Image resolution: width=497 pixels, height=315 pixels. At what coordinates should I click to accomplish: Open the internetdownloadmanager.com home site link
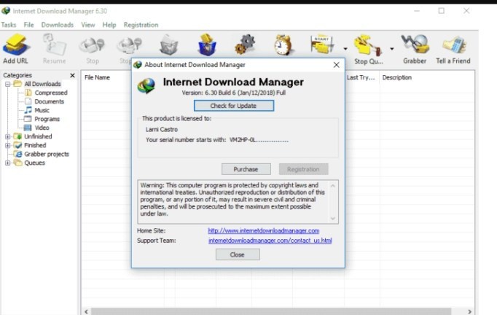pyautogui.click(x=263, y=230)
